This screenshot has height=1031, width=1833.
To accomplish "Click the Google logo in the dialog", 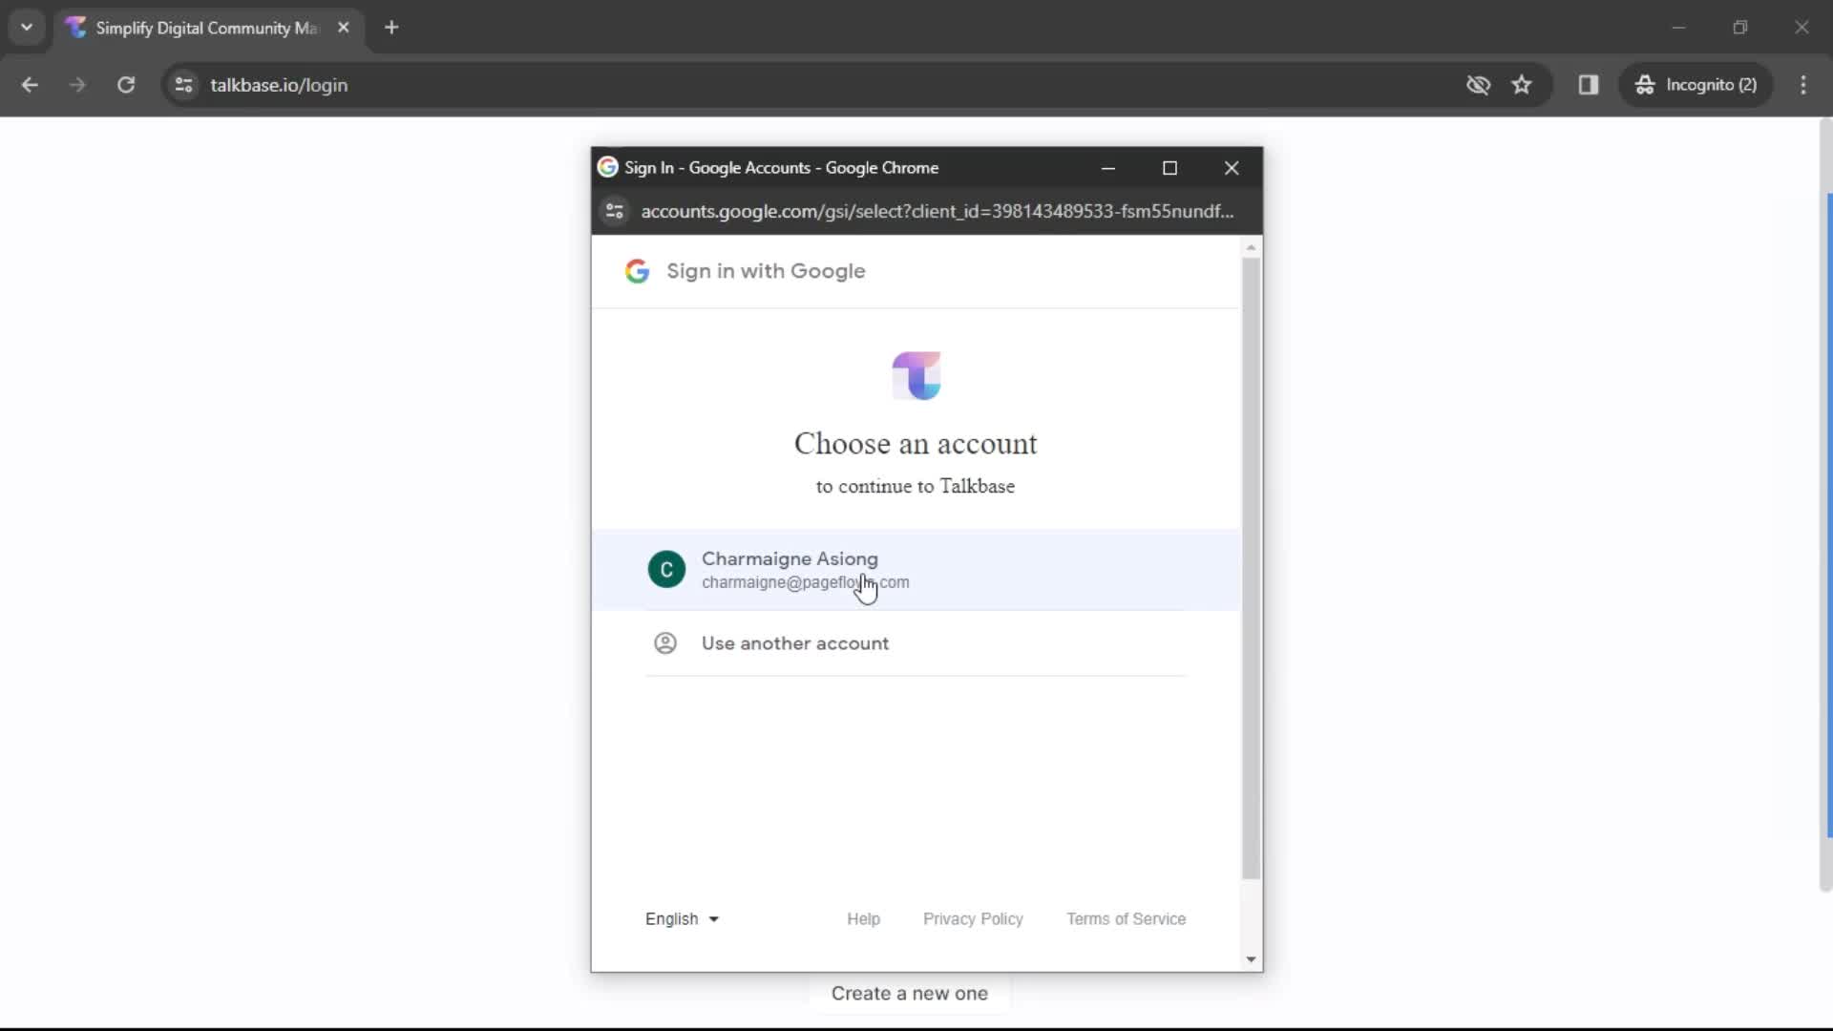I will [x=639, y=271].
